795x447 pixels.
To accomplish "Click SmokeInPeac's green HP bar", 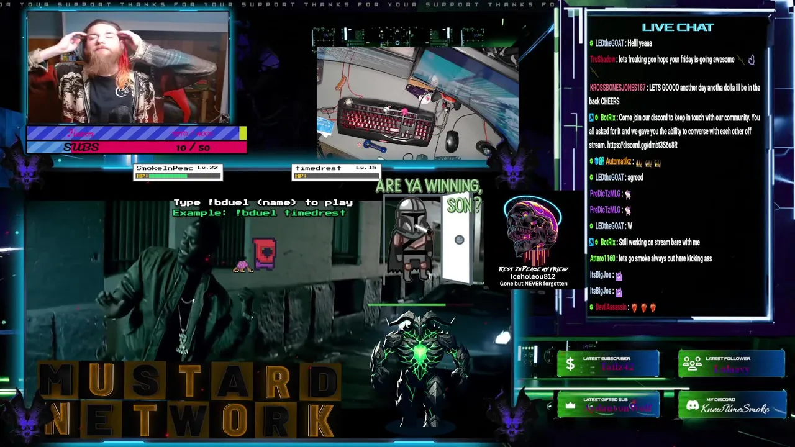I will tap(178, 176).
